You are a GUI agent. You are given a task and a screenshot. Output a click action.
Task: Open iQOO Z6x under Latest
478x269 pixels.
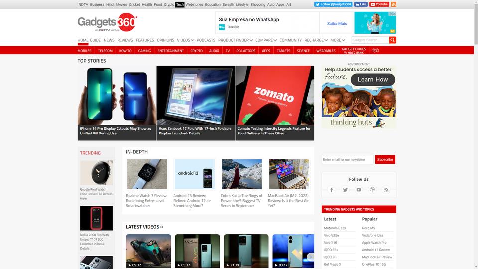[x=331, y=250]
